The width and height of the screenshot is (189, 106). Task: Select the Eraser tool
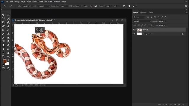coord(8,37)
